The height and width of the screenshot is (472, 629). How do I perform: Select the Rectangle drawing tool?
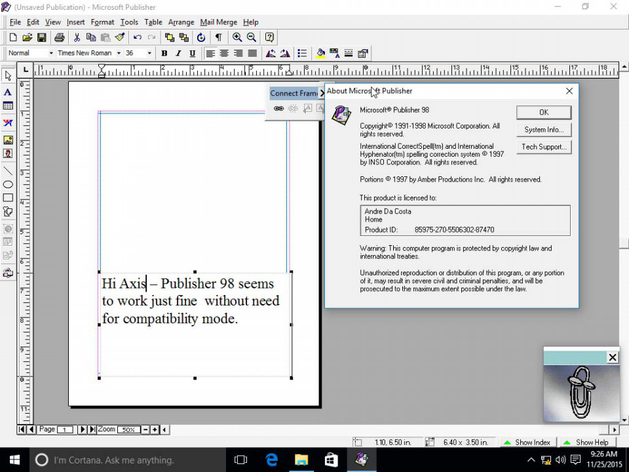coord(8,198)
